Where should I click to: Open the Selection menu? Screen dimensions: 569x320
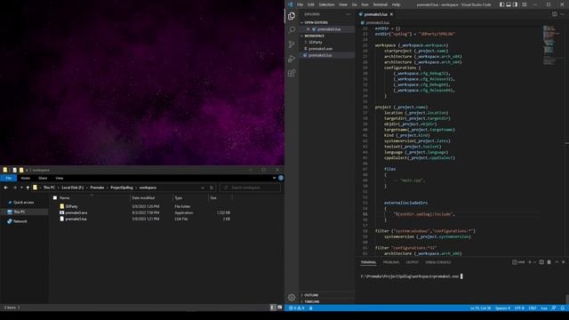(x=326, y=4)
